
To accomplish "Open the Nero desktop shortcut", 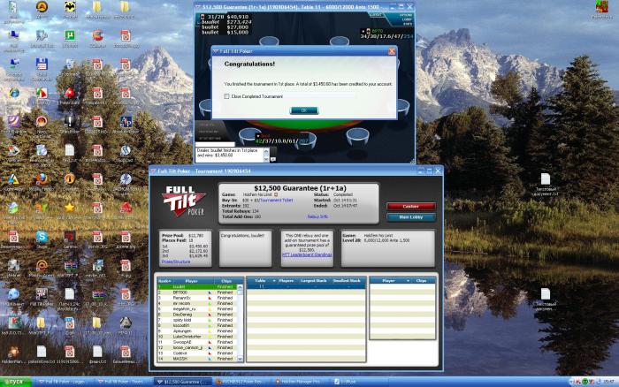I will (x=42, y=122).
